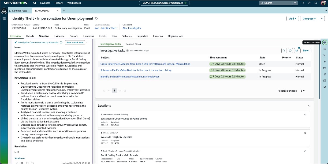Screen dimensions: 328x164
Task: Switch to Related cases tab
Action: [133, 44]
